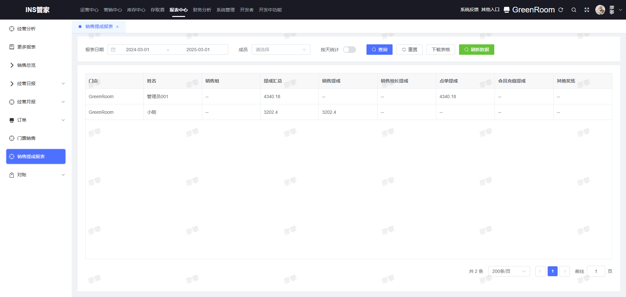The width and height of the screenshot is (626, 297).
Task: Open 开发中功能 in top navigation
Action: click(x=270, y=10)
